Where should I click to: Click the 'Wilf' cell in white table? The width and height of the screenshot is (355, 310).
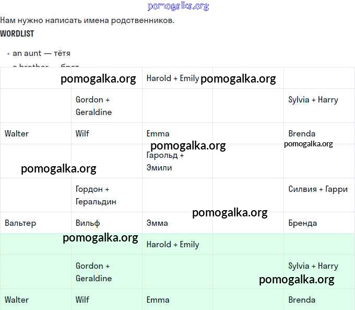(x=82, y=133)
